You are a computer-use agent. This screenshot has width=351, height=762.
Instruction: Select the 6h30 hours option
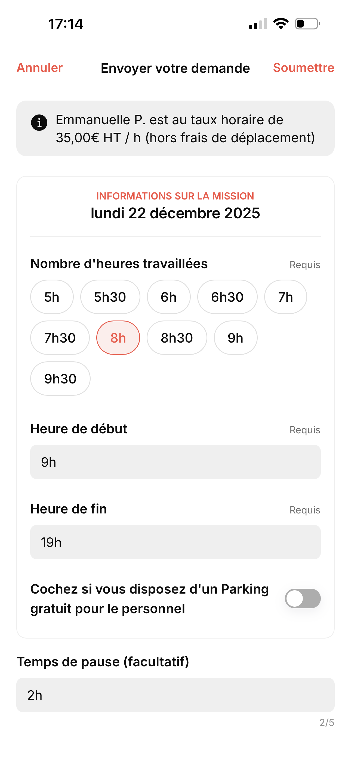(227, 297)
